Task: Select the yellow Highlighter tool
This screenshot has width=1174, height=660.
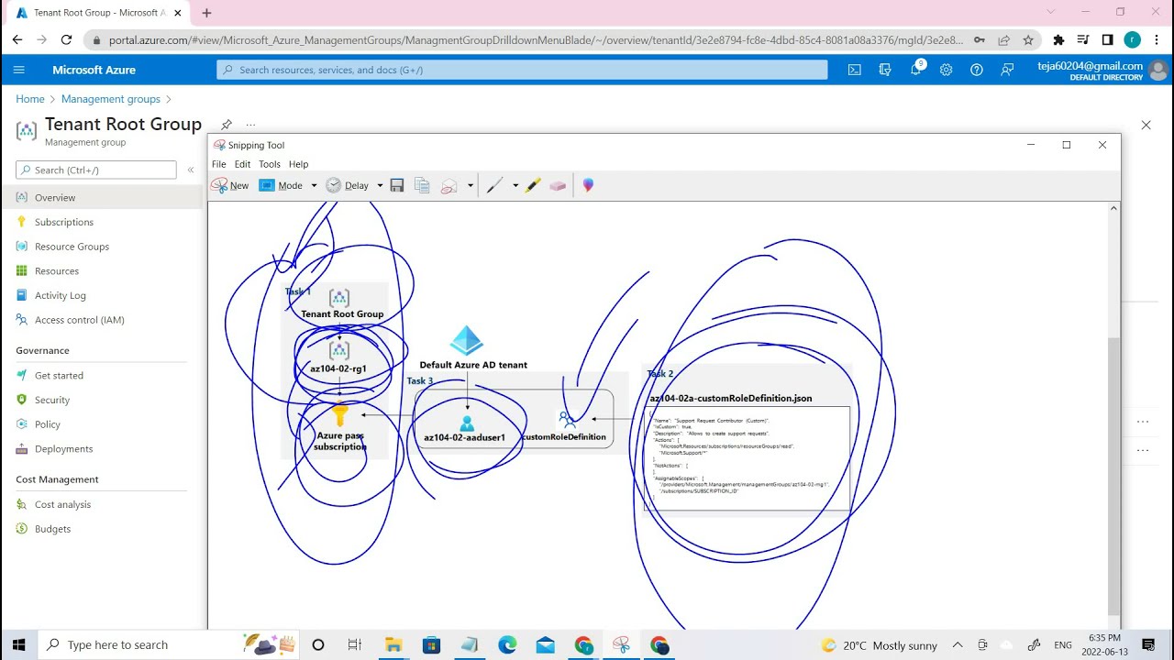Action: [x=533, y=185]
